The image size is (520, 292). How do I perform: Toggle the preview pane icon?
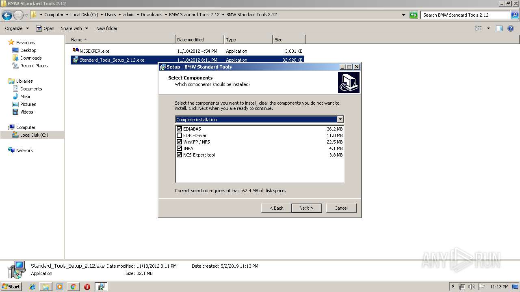coord(499,28)
